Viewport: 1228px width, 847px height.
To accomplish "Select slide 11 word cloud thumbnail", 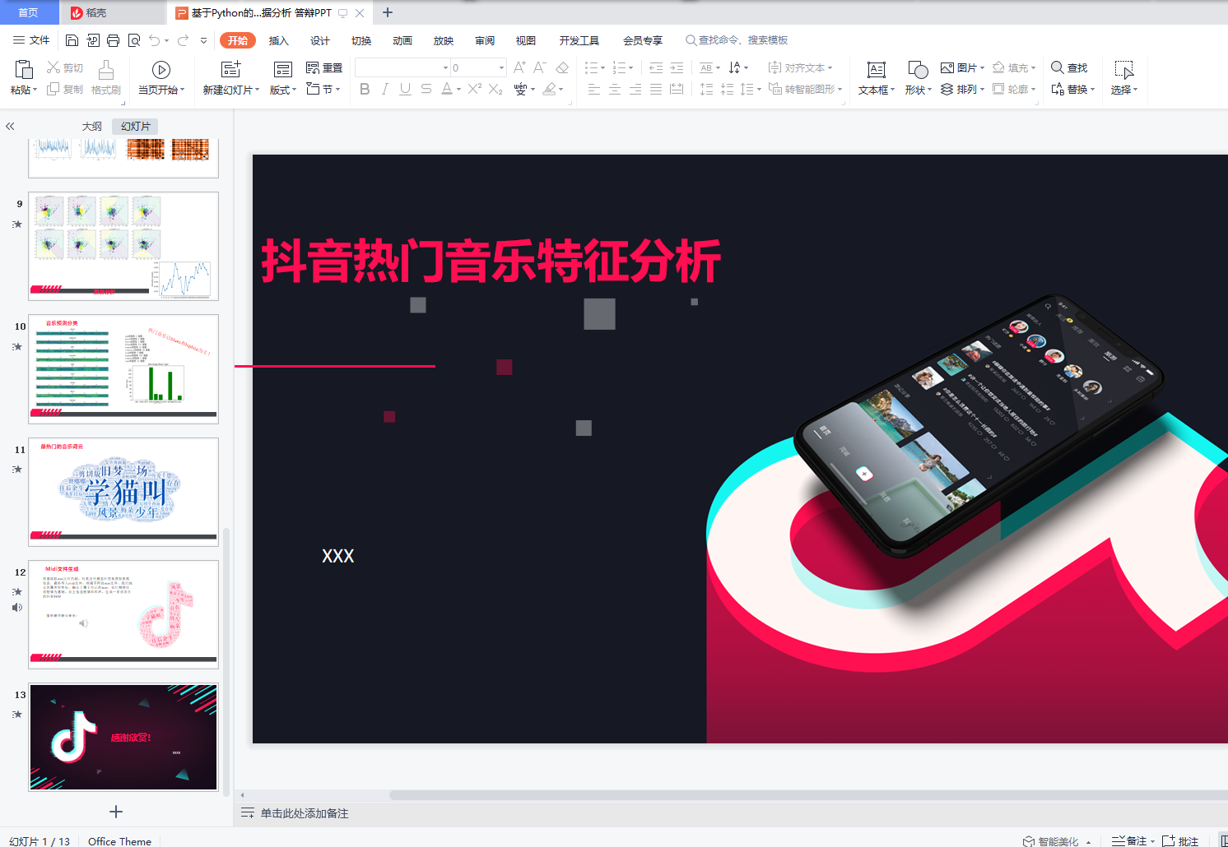I will 123,492.
